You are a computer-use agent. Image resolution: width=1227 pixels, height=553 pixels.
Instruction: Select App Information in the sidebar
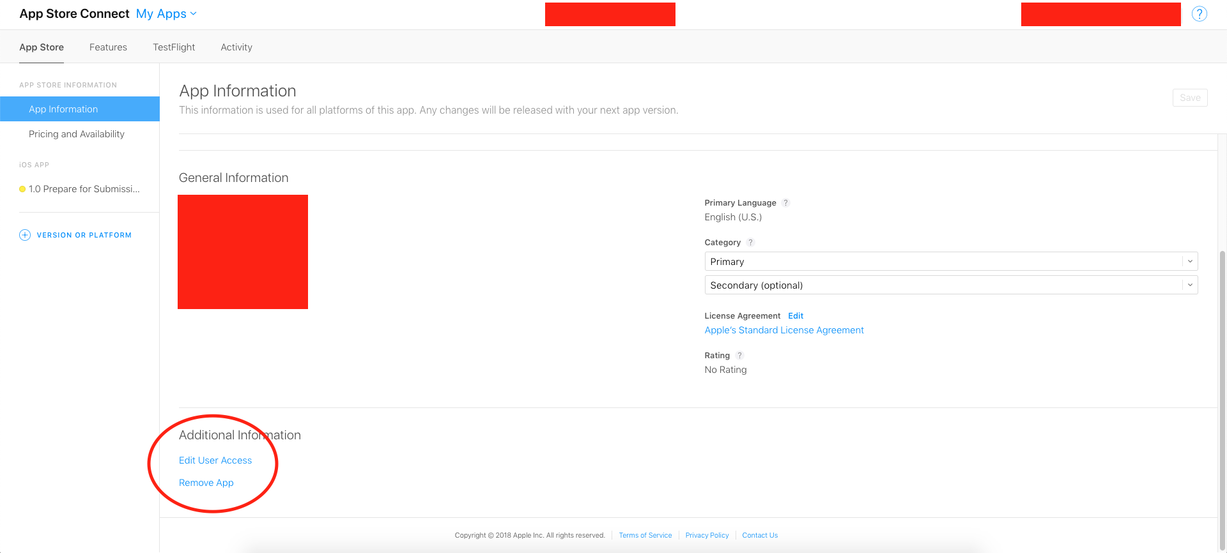click(80, 109)
